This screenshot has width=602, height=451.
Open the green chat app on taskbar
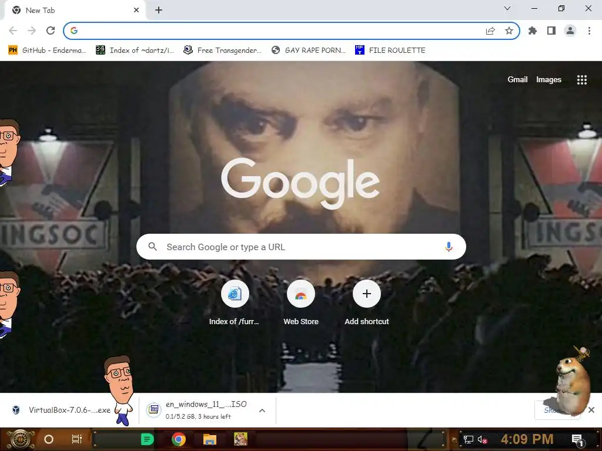pos(147,439)
